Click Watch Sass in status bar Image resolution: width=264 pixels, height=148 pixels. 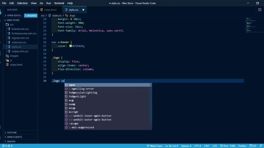click(154, 146)
